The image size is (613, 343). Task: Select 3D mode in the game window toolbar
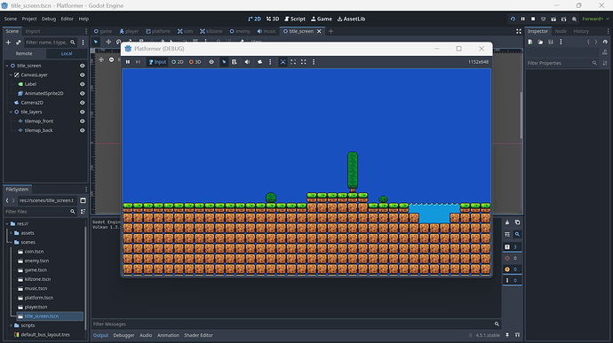point(195,62)
